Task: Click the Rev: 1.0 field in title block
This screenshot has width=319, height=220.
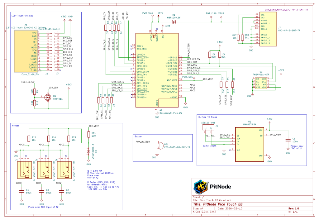Action: coord(293,208)
